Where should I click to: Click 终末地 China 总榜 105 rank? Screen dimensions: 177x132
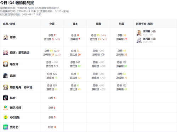(52, 86)
